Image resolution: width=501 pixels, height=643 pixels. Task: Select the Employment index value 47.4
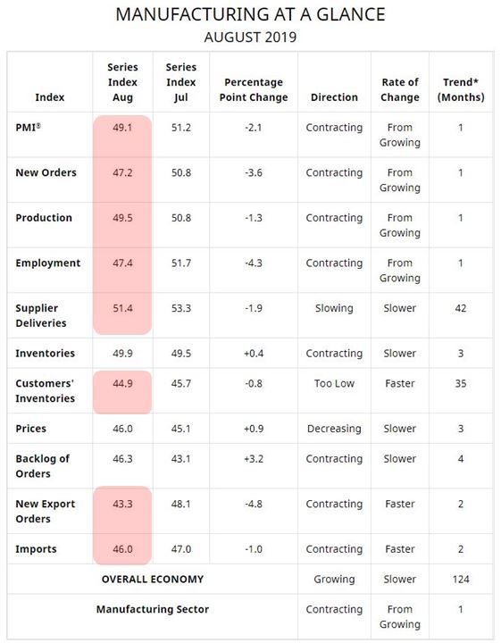122,263
